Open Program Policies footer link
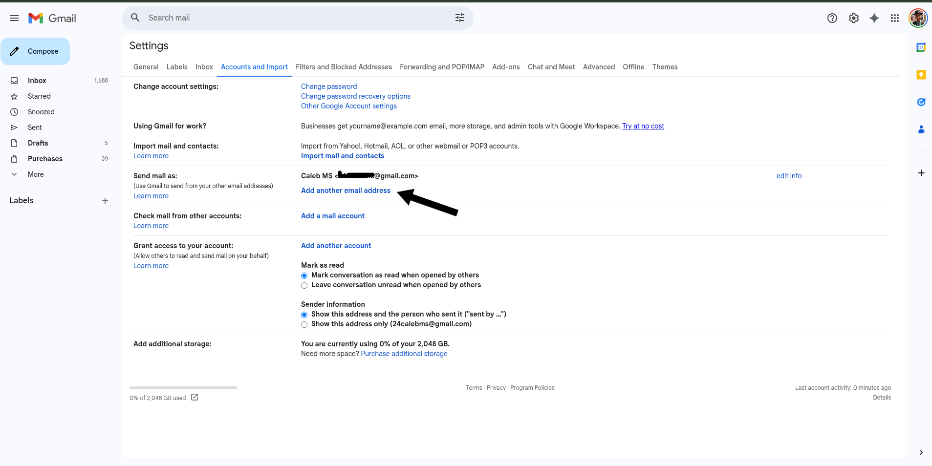Screen dimensions: 932x466 point(532,388)
